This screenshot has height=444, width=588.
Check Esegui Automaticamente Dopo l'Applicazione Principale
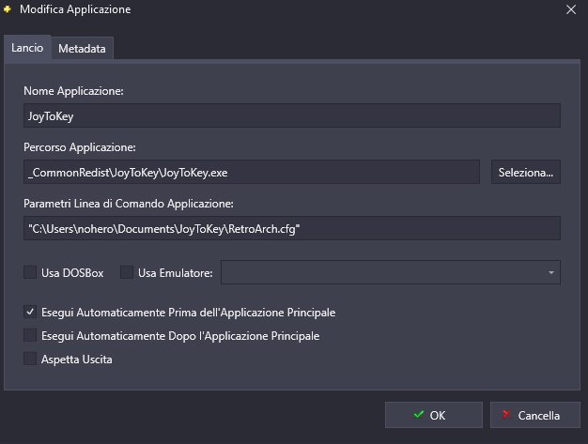30,335
